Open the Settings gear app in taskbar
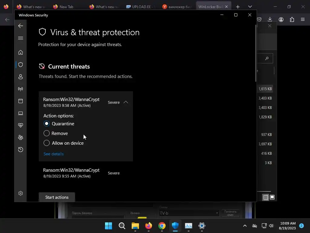 coord(202,226)
